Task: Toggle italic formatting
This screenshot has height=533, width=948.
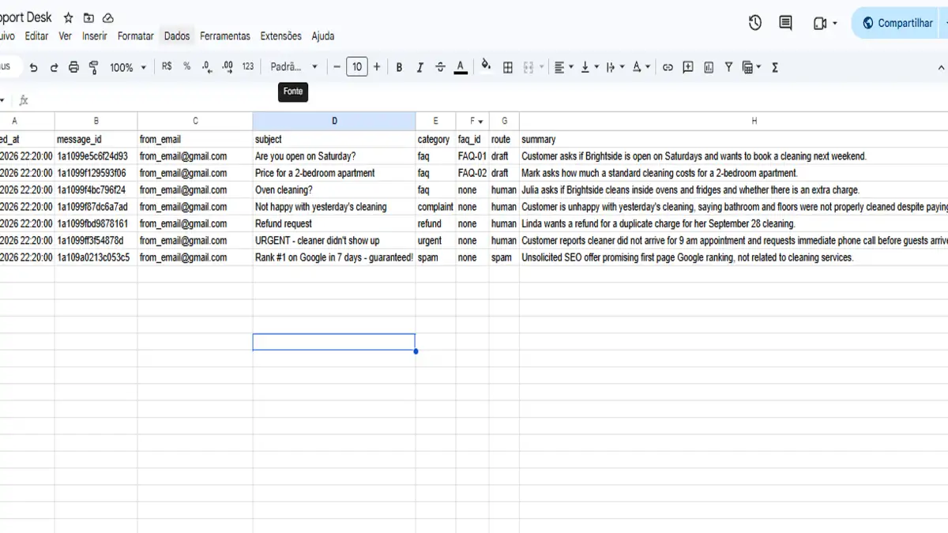Action: [419, 67]
